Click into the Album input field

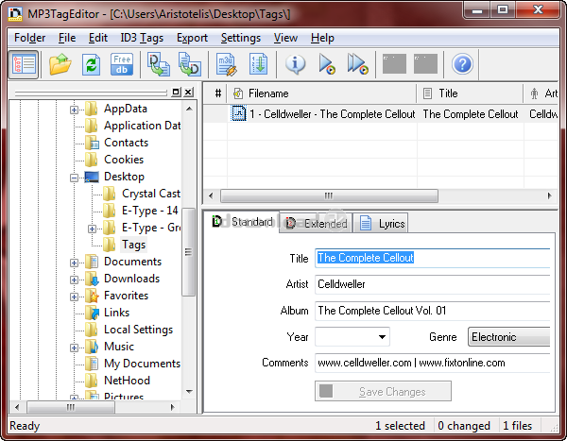(433, 311)
